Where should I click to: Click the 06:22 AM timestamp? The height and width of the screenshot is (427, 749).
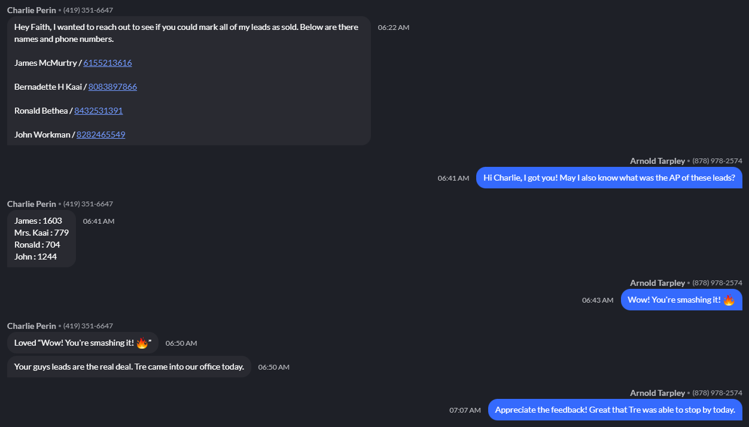coord(394,28)
